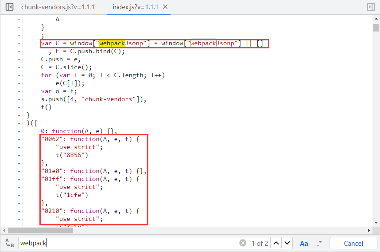Click the horizontal scrollbar right arrow
The width and height of the screenshot is (380, 252).
point(368,230)
